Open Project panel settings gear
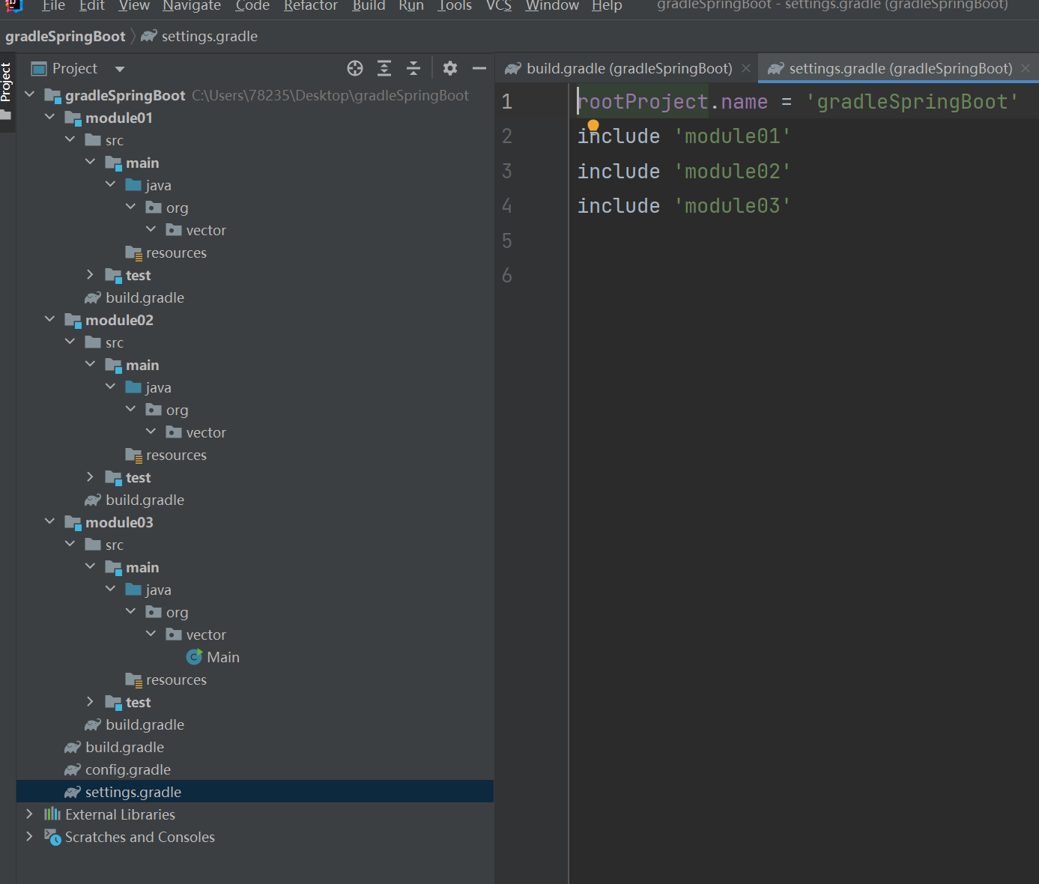Screen dimensions: 1039x884 coord(450,69)
